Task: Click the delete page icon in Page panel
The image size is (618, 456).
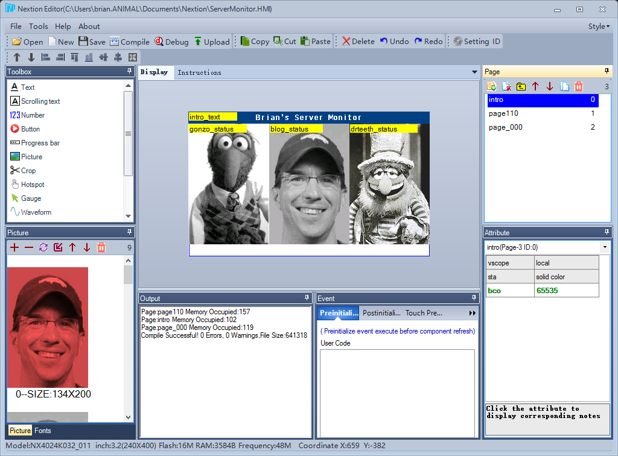Action: (x=506, y=86)
